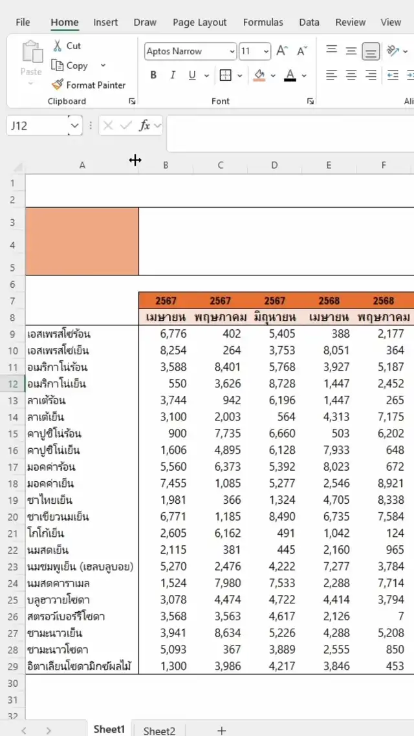
Task: Toggle Bold formatting
Action: click(153, 75)
